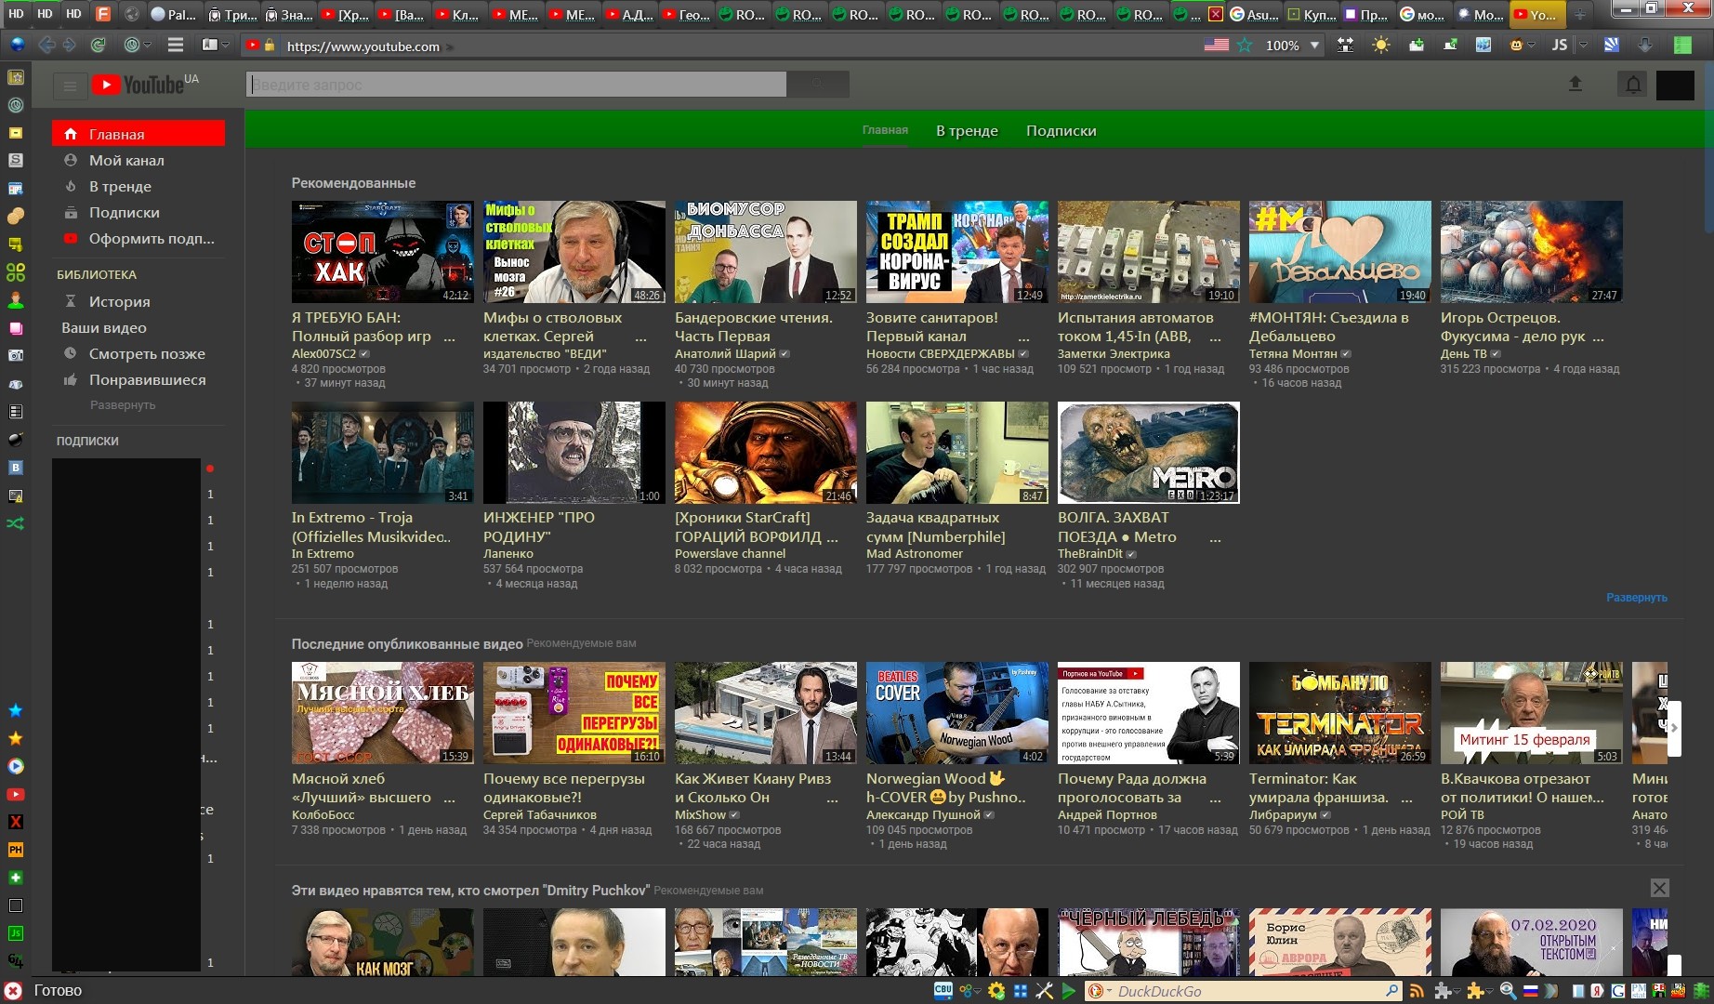Bookmark page with the star icon
This screenshot has width=1714, height=1004.
click(1245, 45)
